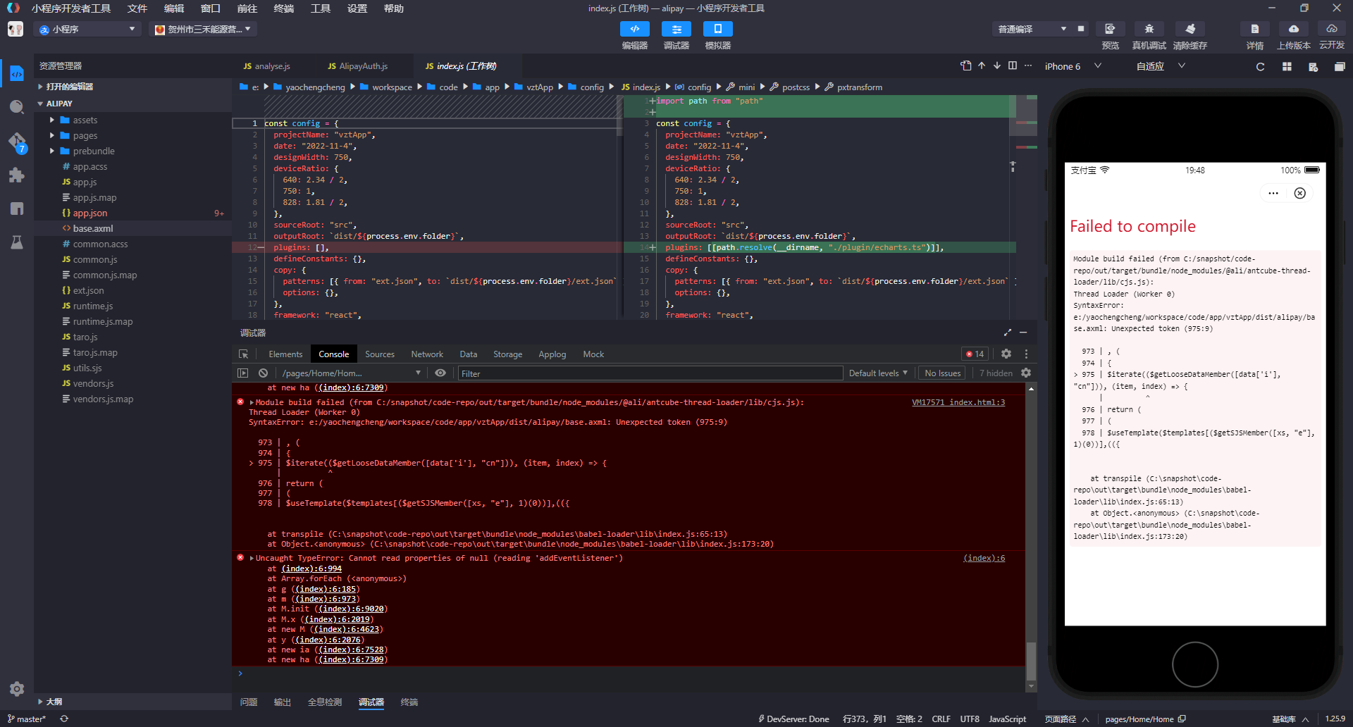Toggle the 调试器 debugger panel button
The image size is (1353, 727).
pyautogui.click(x=676, y=29)
